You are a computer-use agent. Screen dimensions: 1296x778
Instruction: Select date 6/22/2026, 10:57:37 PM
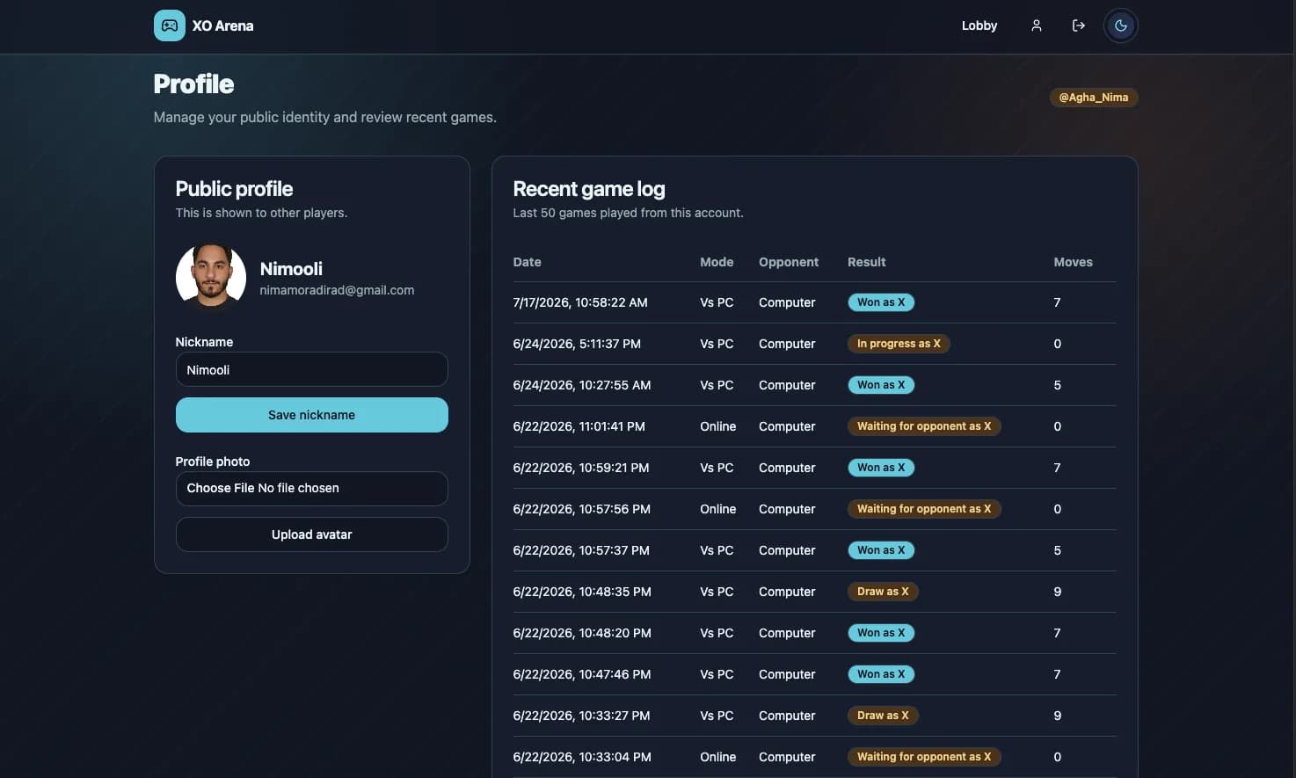581,550
